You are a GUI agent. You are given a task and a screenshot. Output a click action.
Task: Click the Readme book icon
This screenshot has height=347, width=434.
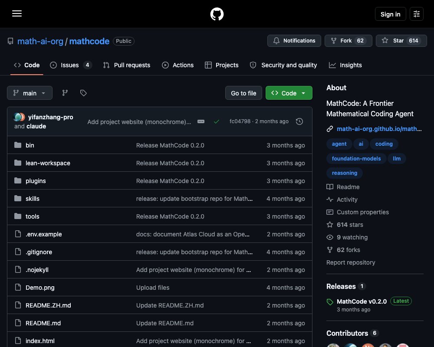(330, 187)
